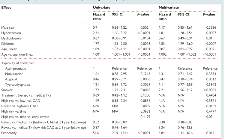
Task: Select 'Hazard ratio' header under Multivariate
Action: [x=165, y=16]
